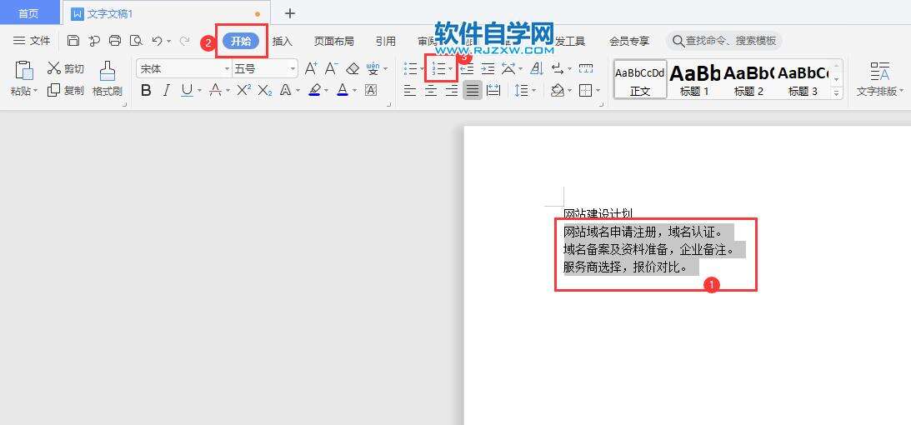Viewport: 911px width, 425px height.
Task: Apply numbered list icon
Action: pyautogui.click(x=438, y=68)
